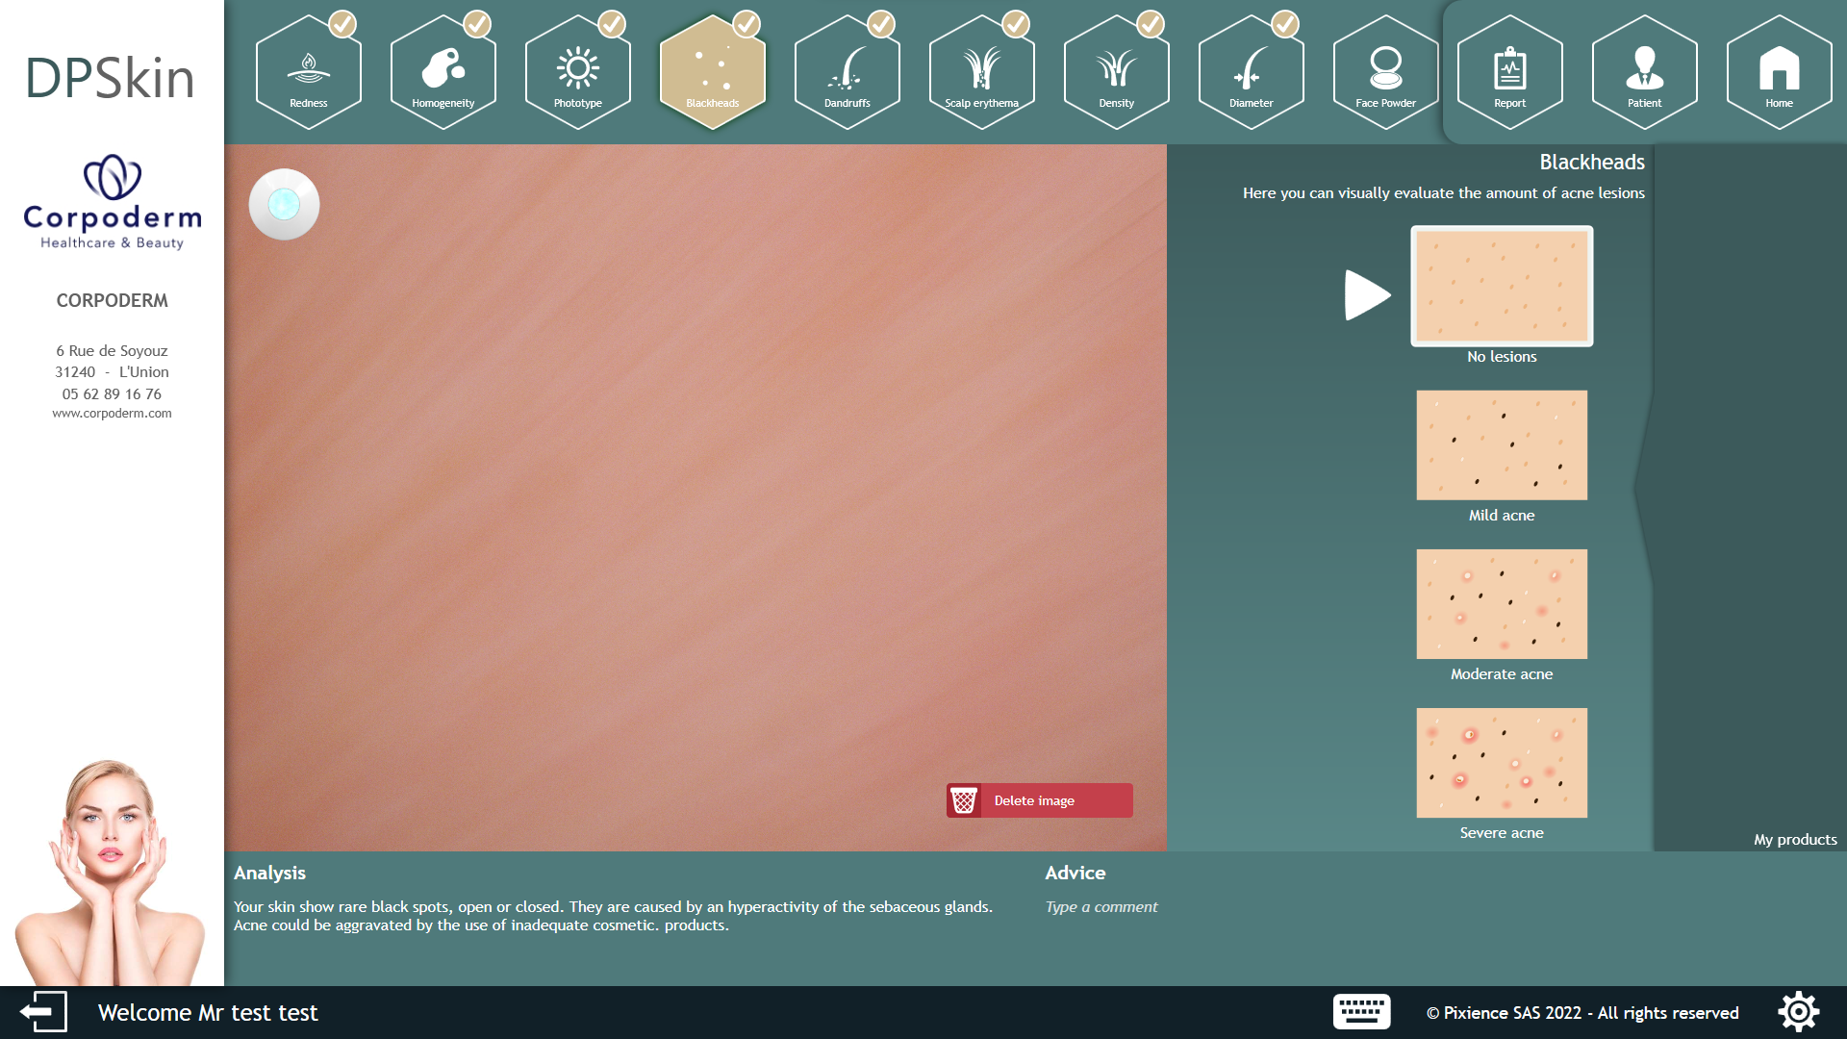Open the on-screen keyboard
Screen dimensions: 1847x1039
[x=1361, y=1011]
